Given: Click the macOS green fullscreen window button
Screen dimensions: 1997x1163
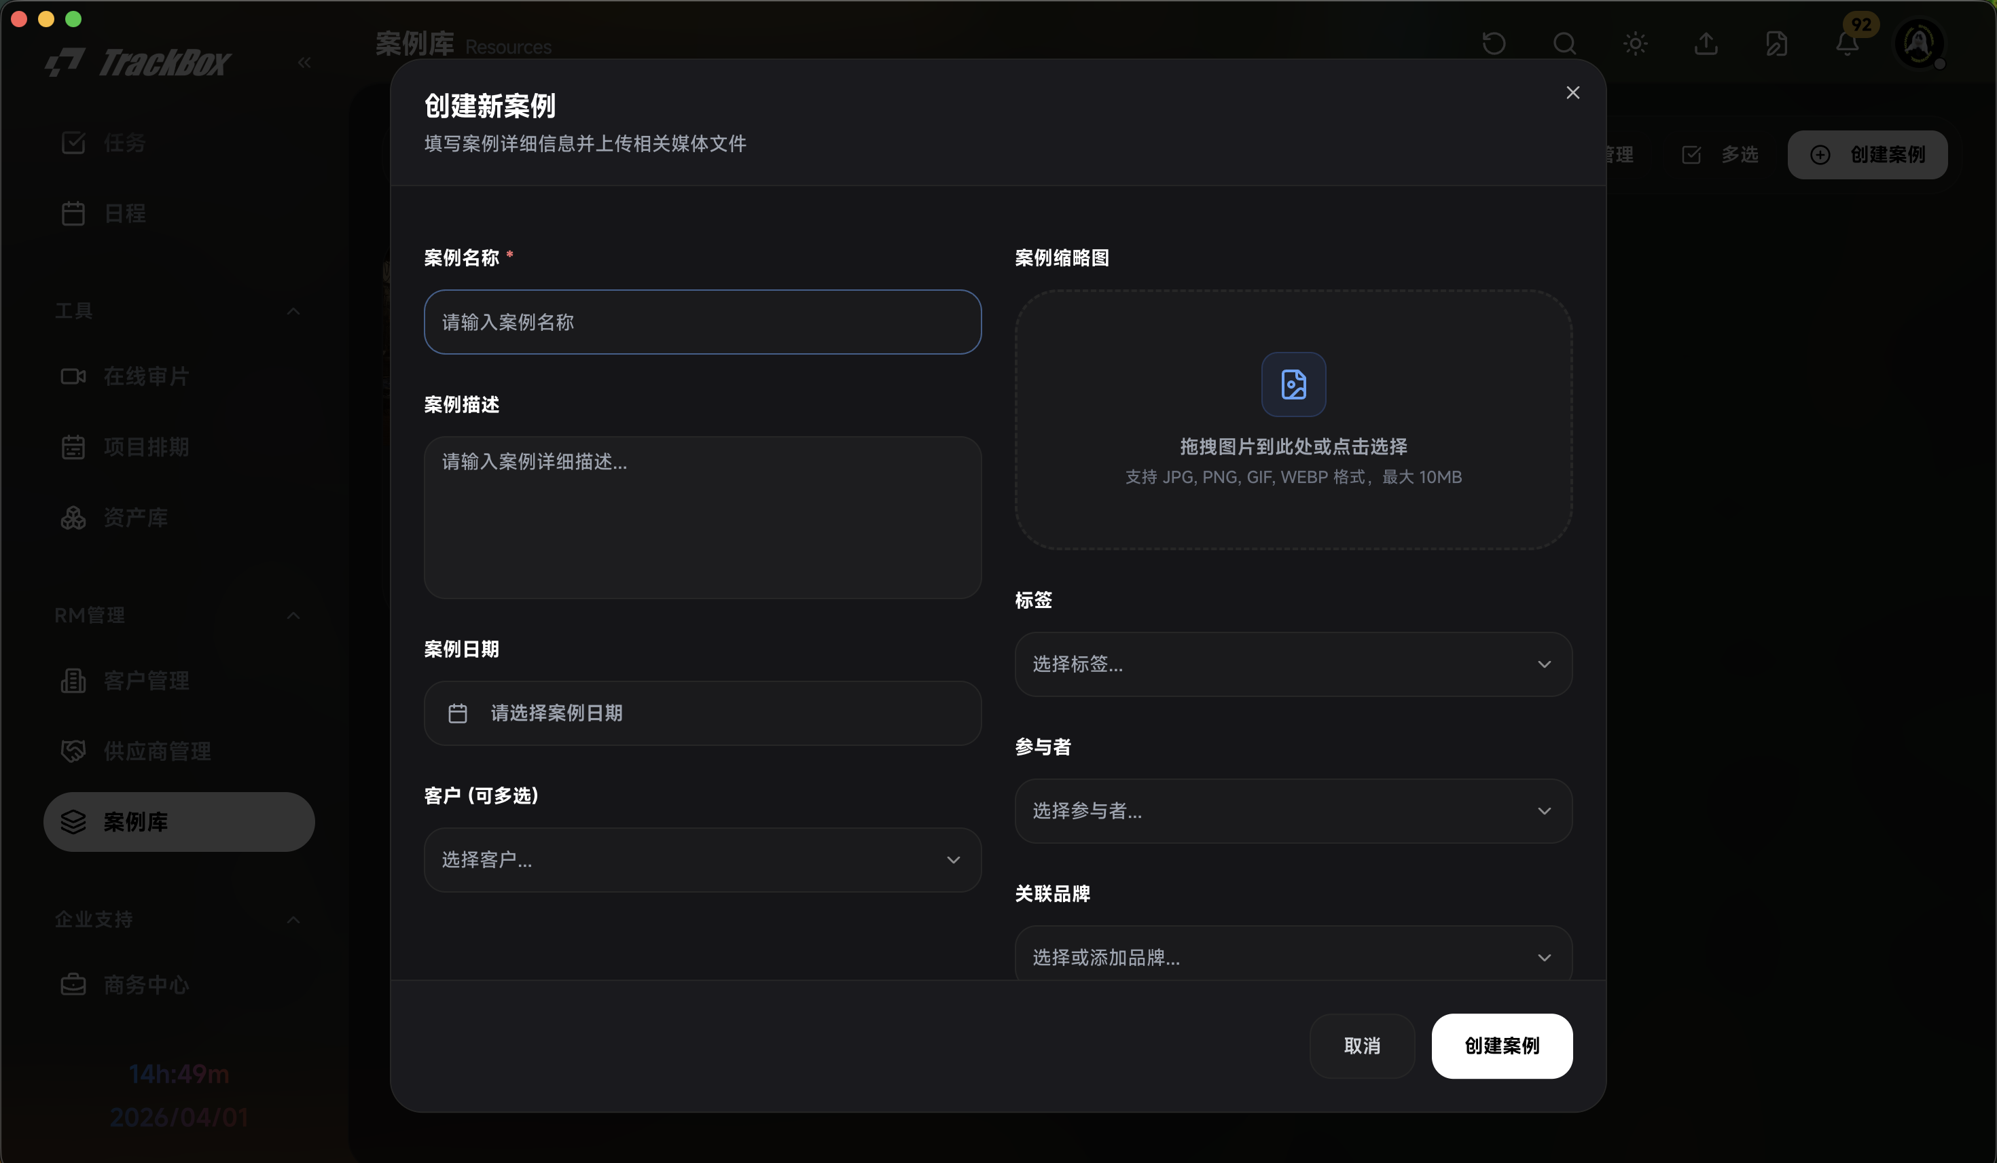Looking at the screenshot, I should (73, 19).
